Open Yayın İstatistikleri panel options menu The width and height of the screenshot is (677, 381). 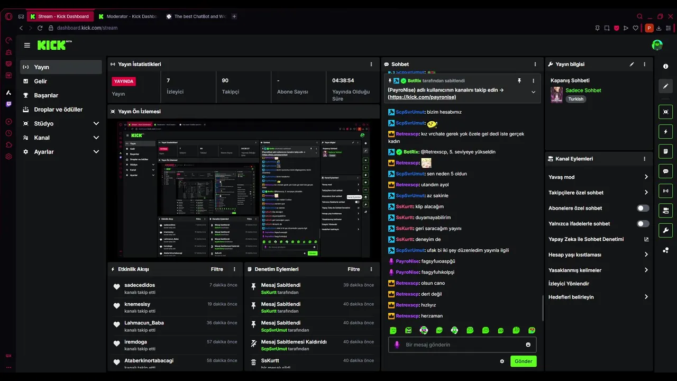click(x=371, y=64)
